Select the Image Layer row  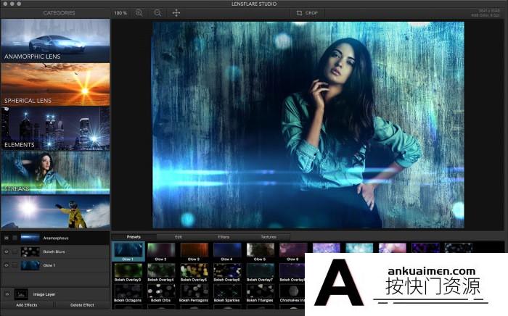(55, 294)
